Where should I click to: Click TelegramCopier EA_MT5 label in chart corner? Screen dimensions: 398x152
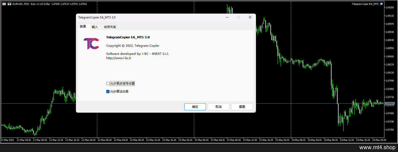[x=365, y=4]
